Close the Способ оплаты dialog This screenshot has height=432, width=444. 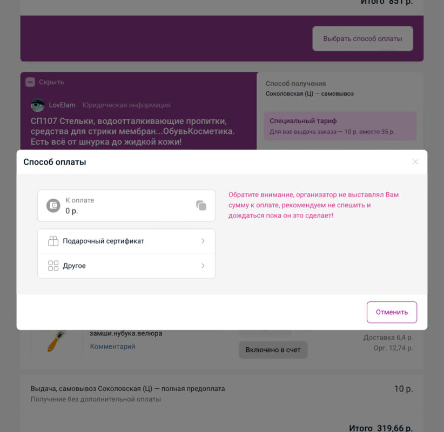415,161
